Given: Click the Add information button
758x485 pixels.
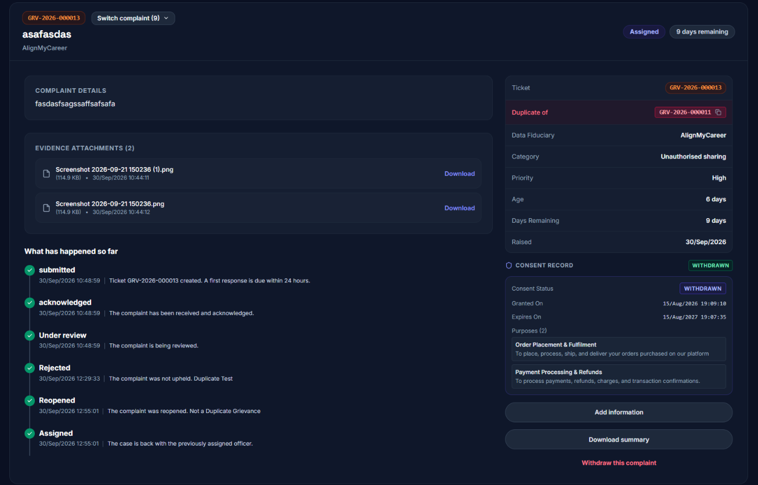Looking at the screenshot, I should pos(619,412).
